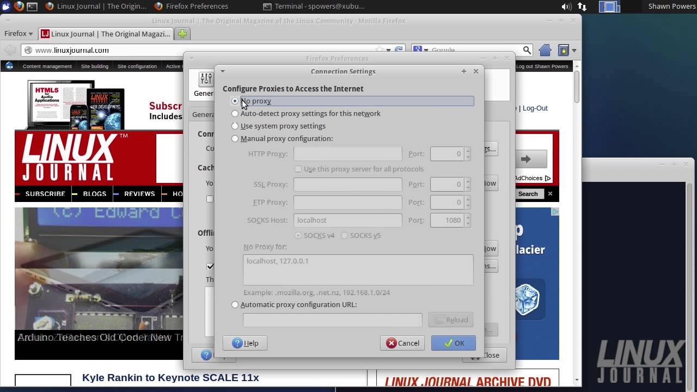Click the AdChoices icon on the ad

[x=548, y=178]
